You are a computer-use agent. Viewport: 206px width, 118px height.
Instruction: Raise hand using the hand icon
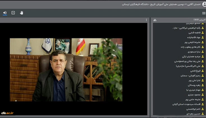[22, 13]
